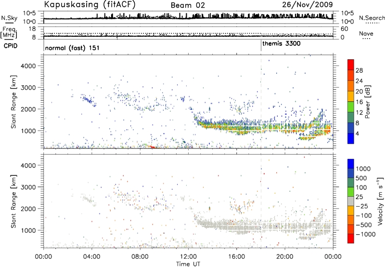Click the 04:00 time tick label
The height and width of the screenshot is (267, 385).
pyautogui.click(x=91, y=257)
